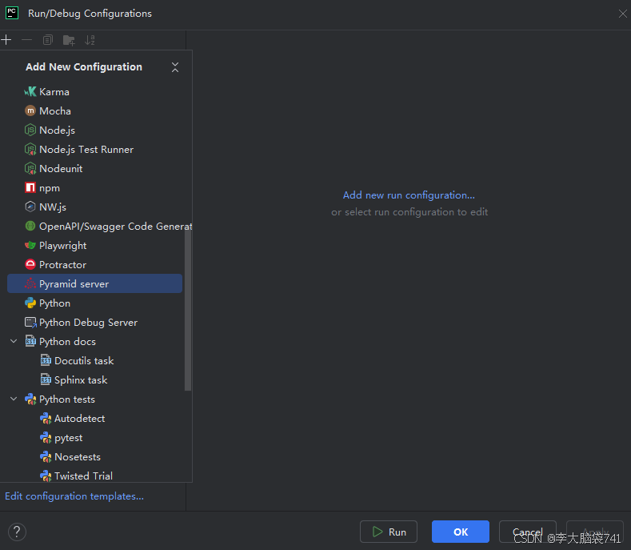Click the Node.js Test Runner icon

[30, 150]
